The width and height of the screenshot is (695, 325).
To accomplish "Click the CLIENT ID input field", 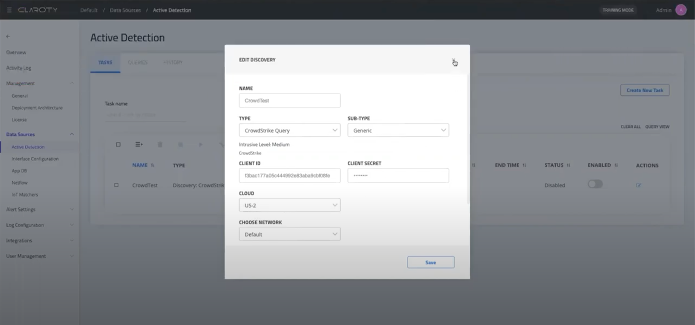I will tap(289, 175).
